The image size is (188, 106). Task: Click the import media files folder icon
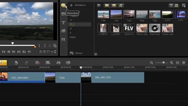[x=99, y=5]
